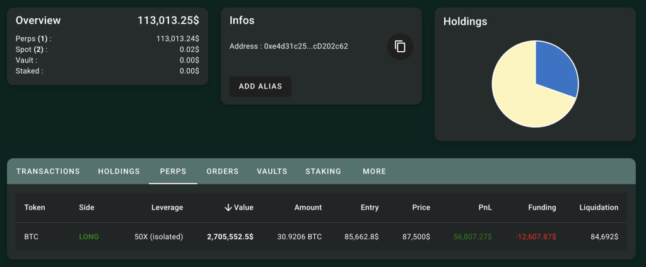
Task: Expand the MORE tab menu
Action: pyautogui.click(x=374, y=171)
